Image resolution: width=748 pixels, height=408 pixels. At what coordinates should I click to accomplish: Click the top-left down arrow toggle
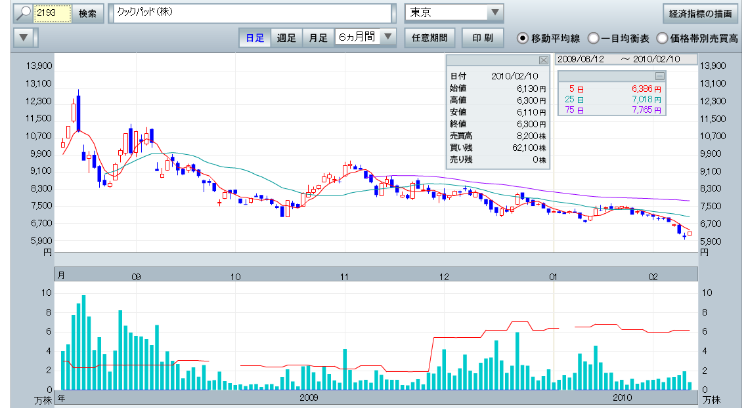click(x=24, y=37)
